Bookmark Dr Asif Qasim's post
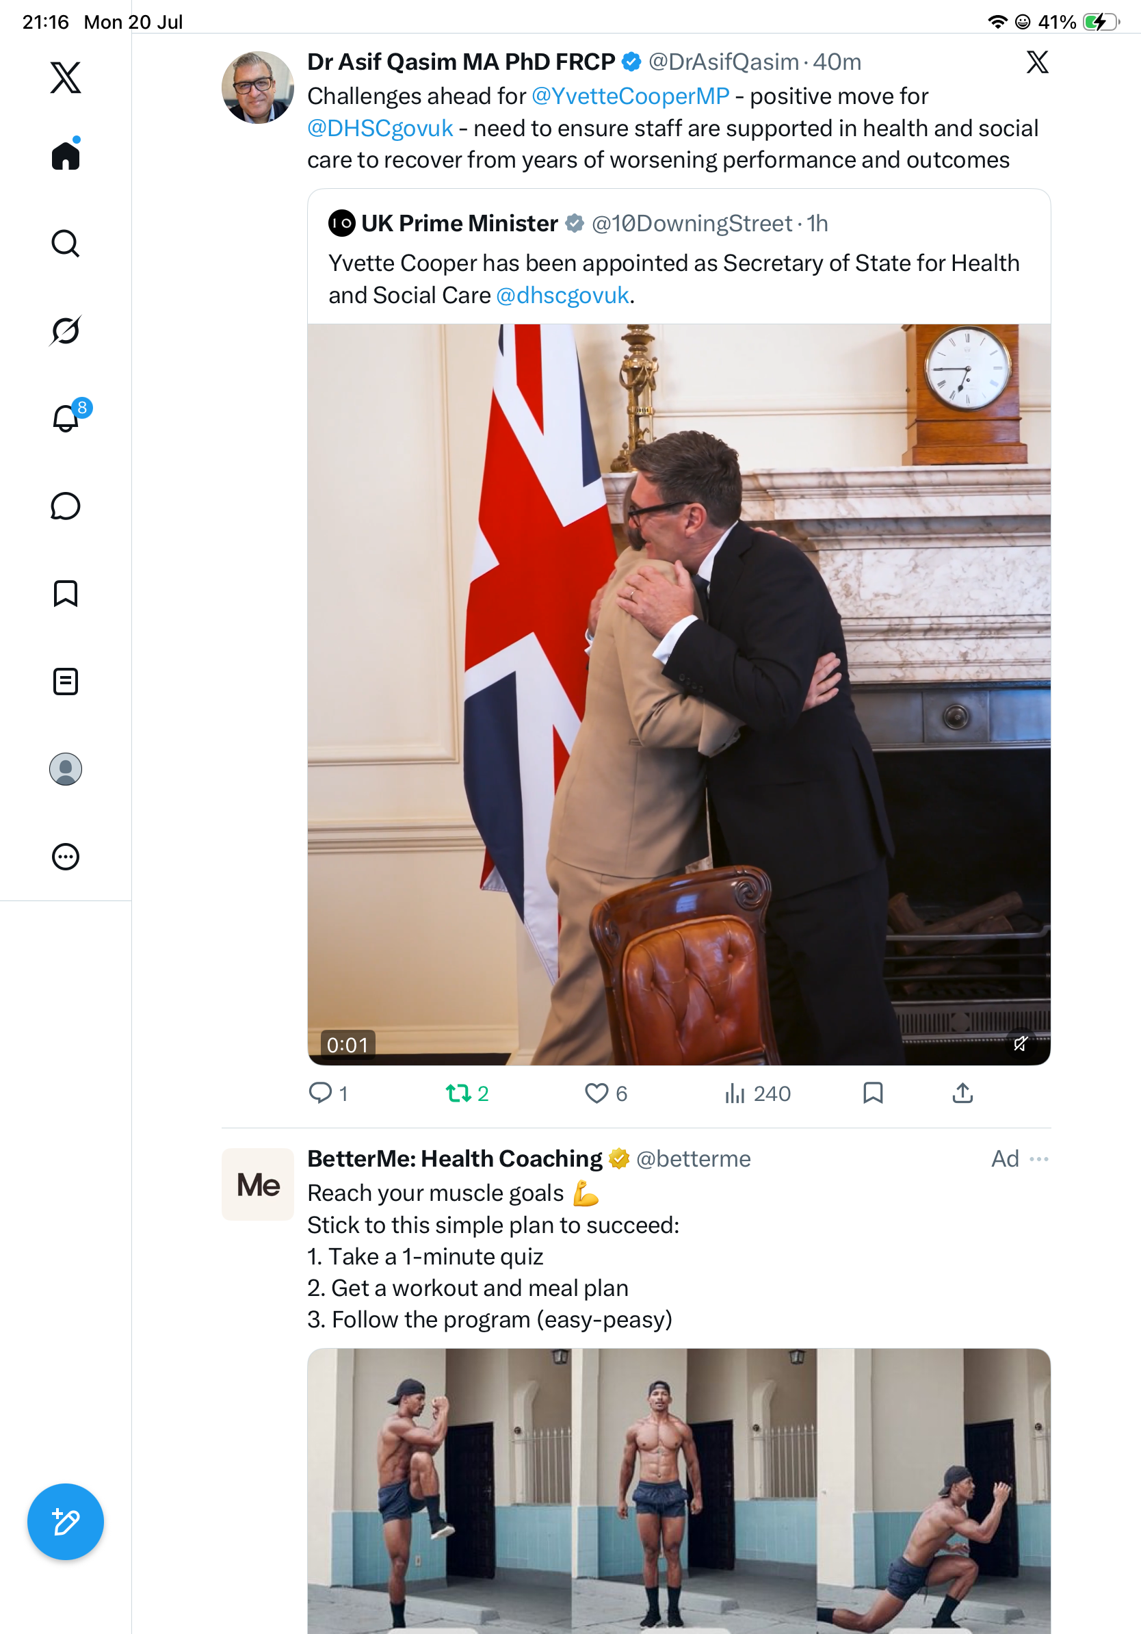1141x1634 pixels. (873, 1093)
